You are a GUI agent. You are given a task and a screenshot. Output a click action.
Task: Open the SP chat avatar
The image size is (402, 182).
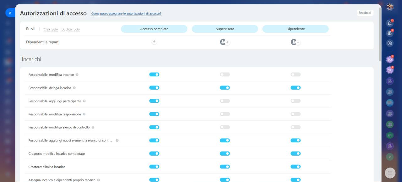(390, 70)
